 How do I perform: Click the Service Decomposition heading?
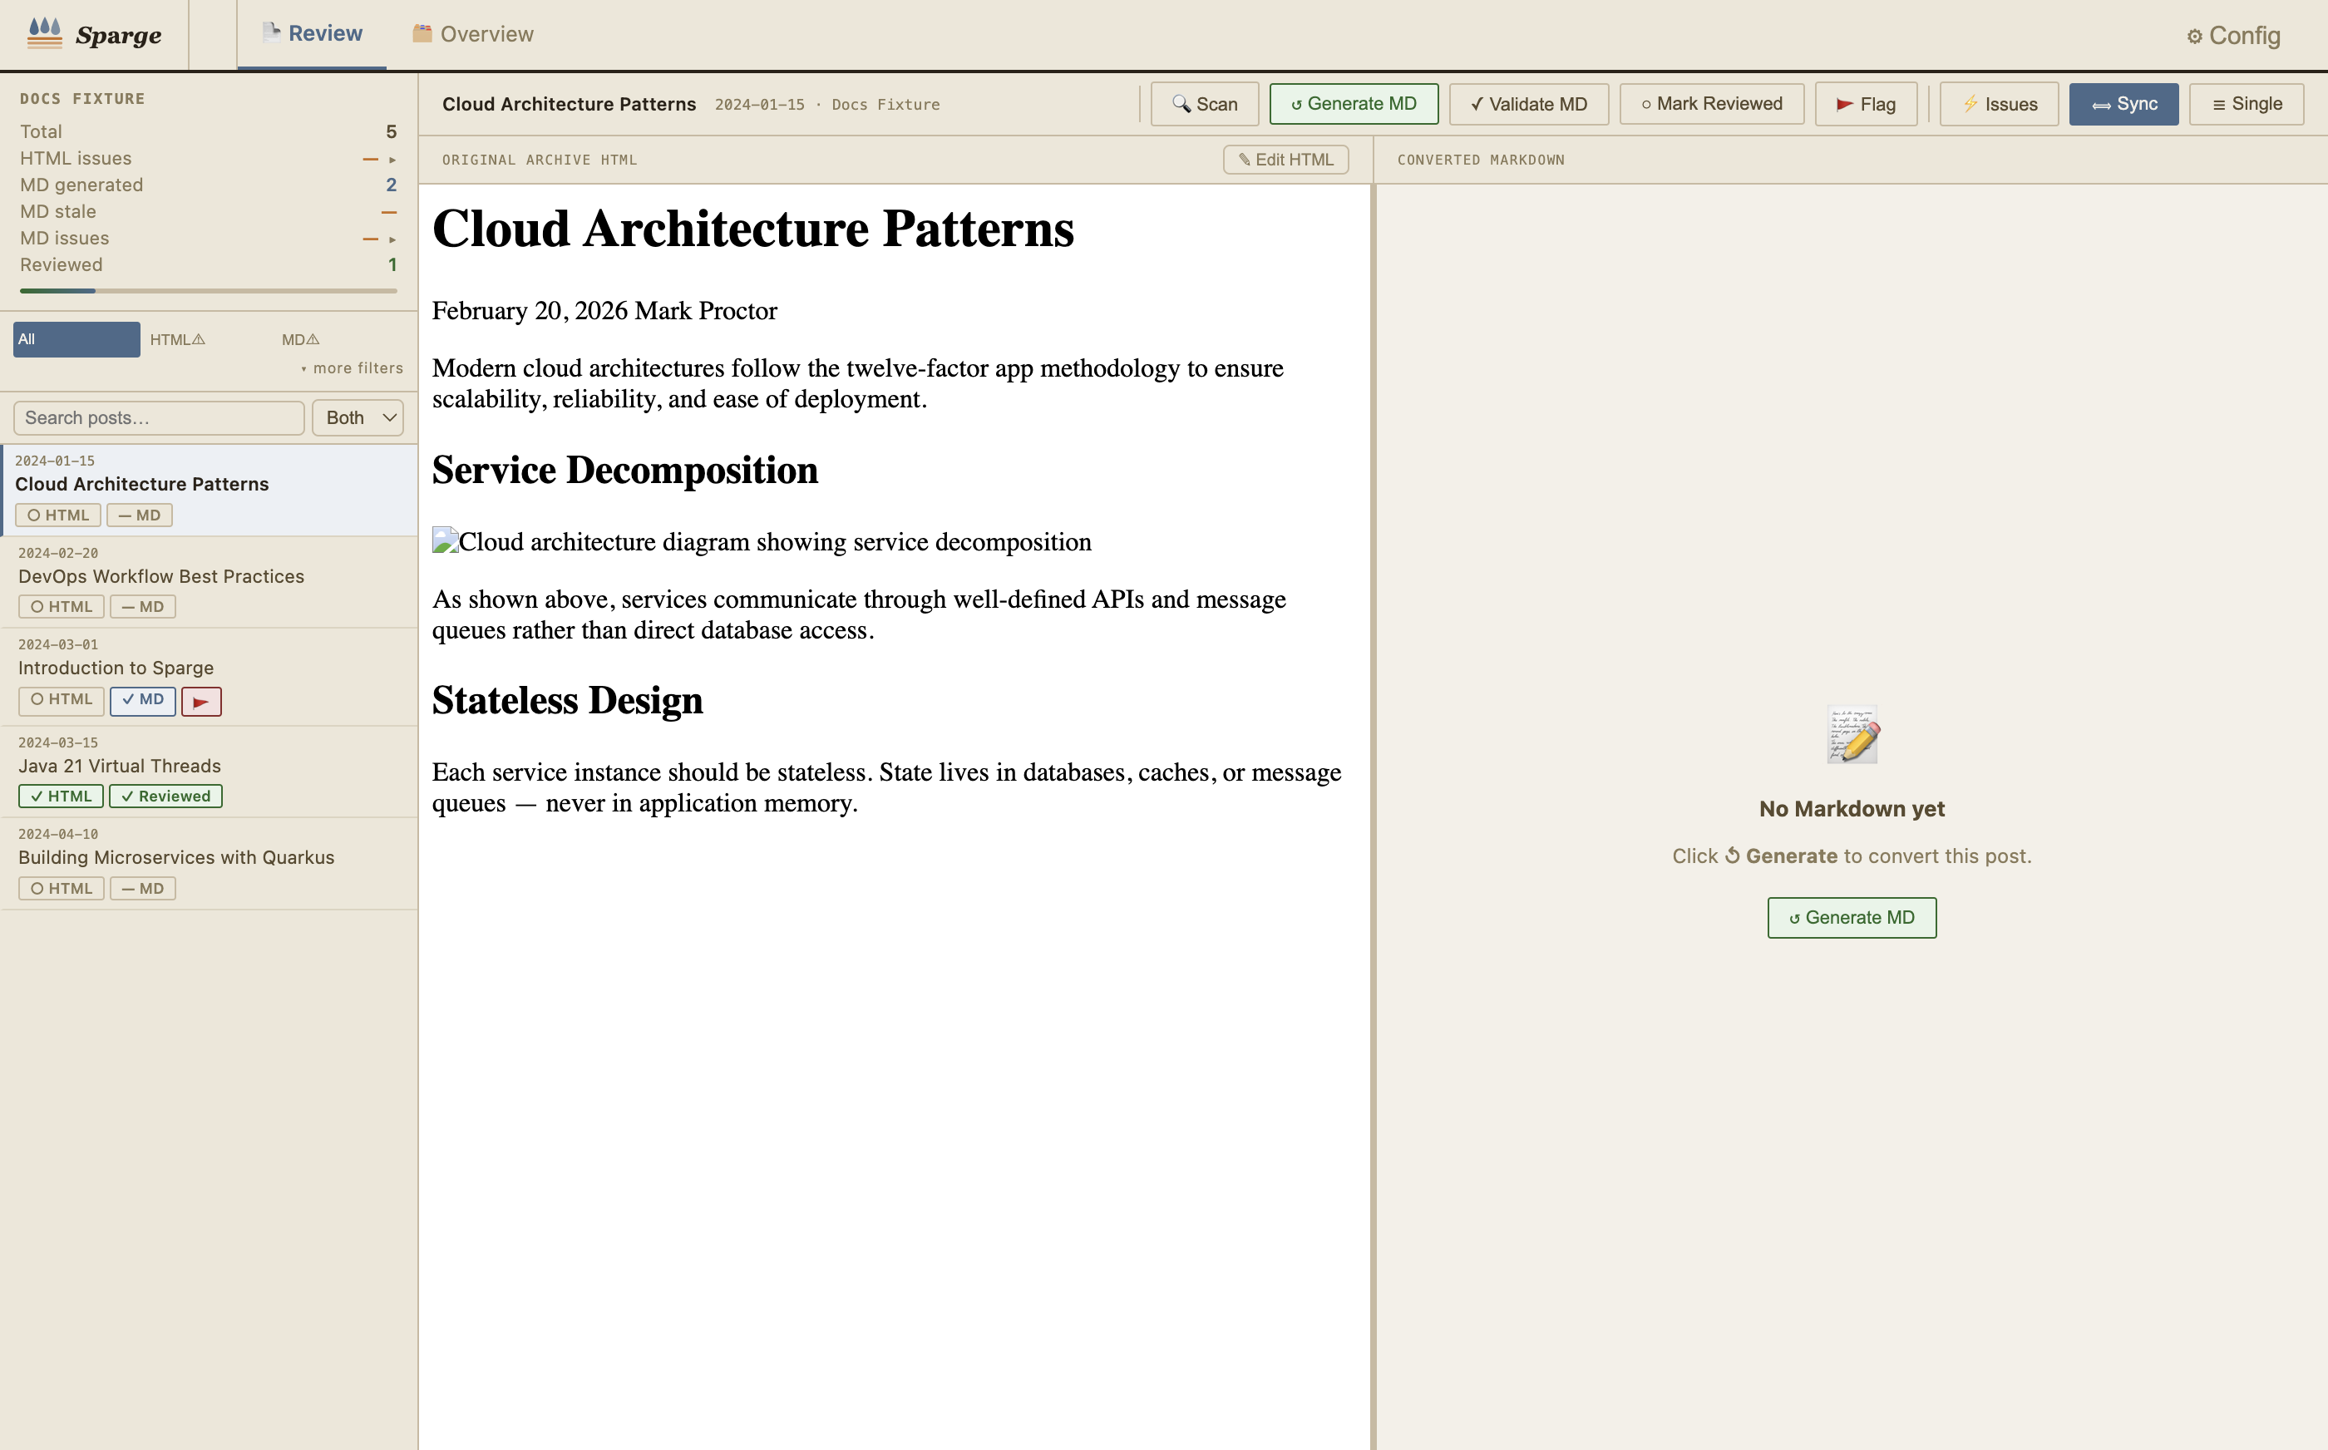(624, 470)
